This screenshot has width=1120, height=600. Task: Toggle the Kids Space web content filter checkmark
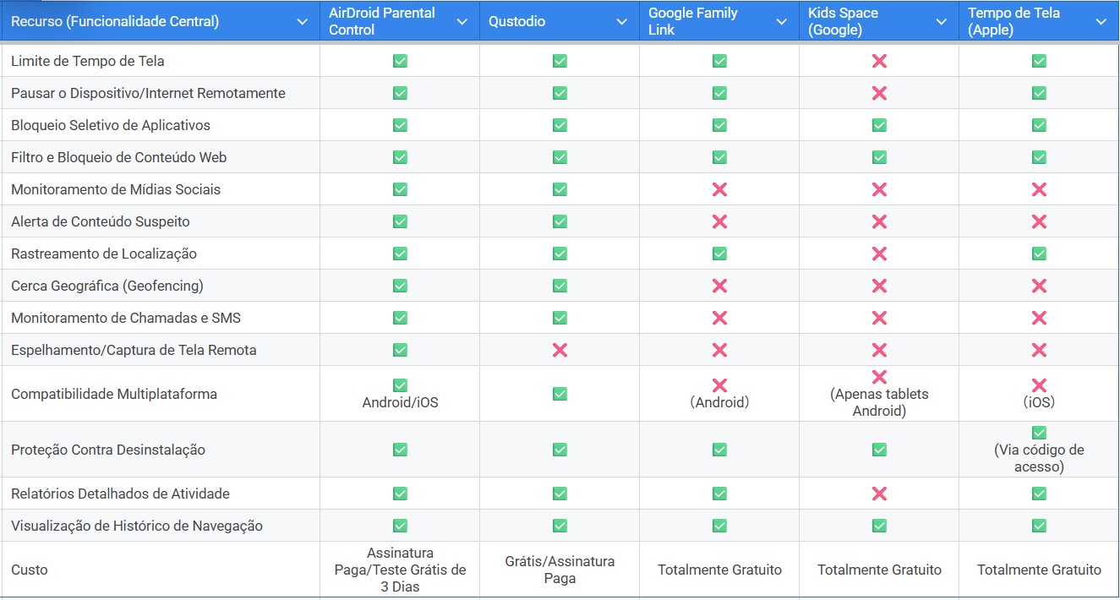878,157
